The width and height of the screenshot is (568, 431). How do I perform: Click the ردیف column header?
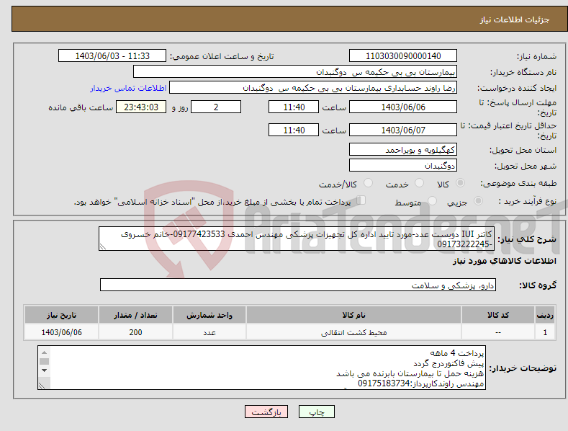[545, 315]
